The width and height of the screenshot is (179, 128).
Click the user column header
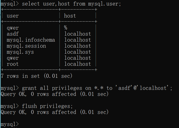[x=13, y=16]
